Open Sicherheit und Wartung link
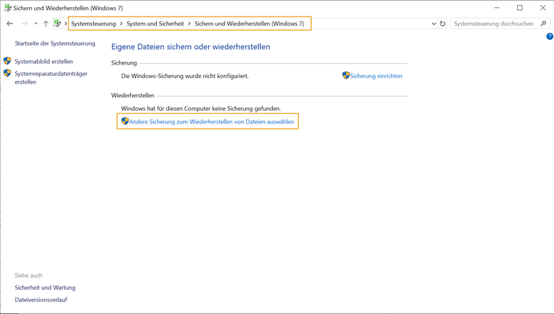Screen dimensions: 554x314 coord(45,288)
